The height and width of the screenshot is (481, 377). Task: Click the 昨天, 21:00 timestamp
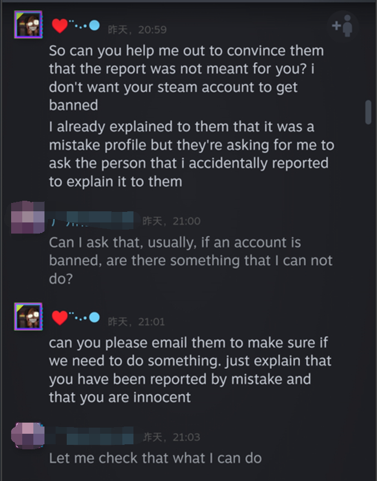[x=171, y=221]
